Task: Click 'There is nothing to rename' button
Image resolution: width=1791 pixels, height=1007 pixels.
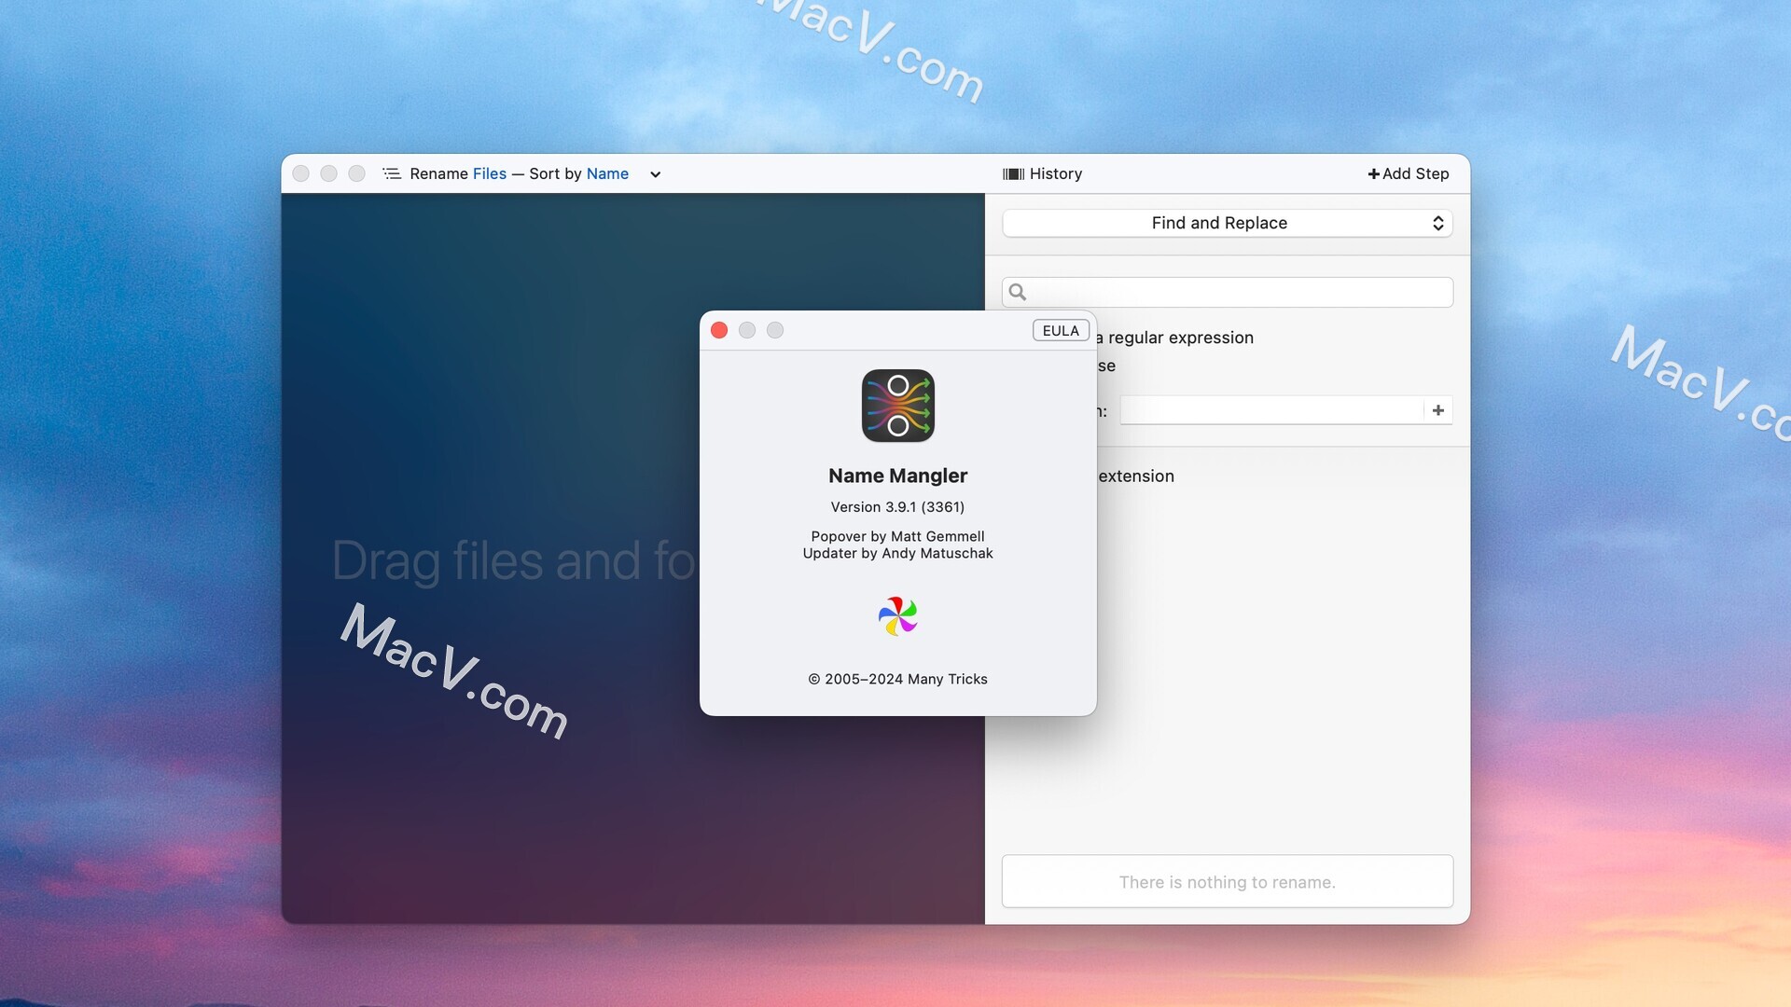Action: click(1227, 881)
